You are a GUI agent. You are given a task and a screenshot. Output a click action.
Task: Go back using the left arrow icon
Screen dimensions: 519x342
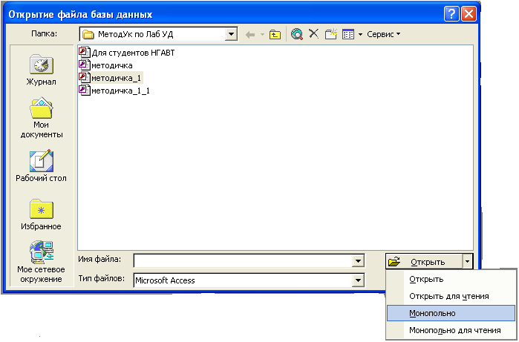point(250,34)
